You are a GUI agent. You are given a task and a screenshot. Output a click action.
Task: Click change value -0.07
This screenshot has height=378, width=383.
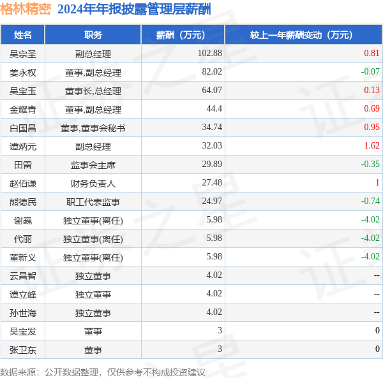click(x=370, y=71)
